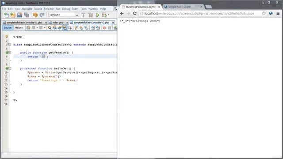Open the Window menu
283x159 pixels.
point(93,9)
